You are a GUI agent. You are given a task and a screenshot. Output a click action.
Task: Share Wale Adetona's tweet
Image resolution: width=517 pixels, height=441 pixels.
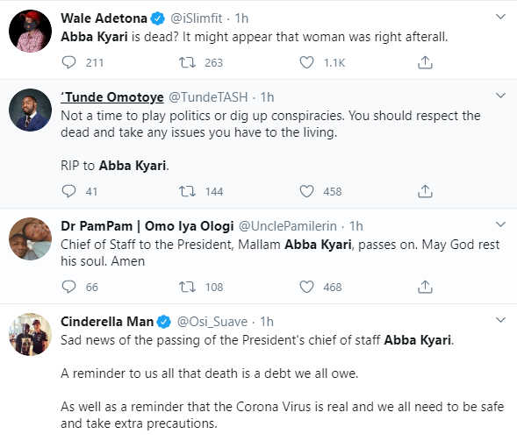tap(425, 62)
